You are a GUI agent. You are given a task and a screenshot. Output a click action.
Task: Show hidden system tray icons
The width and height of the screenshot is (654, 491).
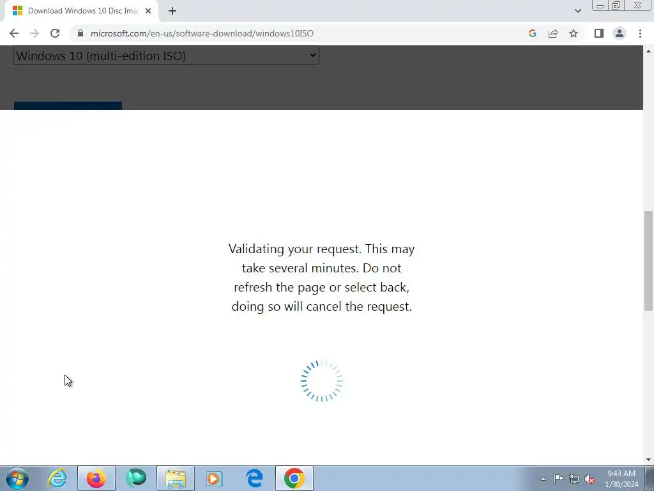point(543,479)
